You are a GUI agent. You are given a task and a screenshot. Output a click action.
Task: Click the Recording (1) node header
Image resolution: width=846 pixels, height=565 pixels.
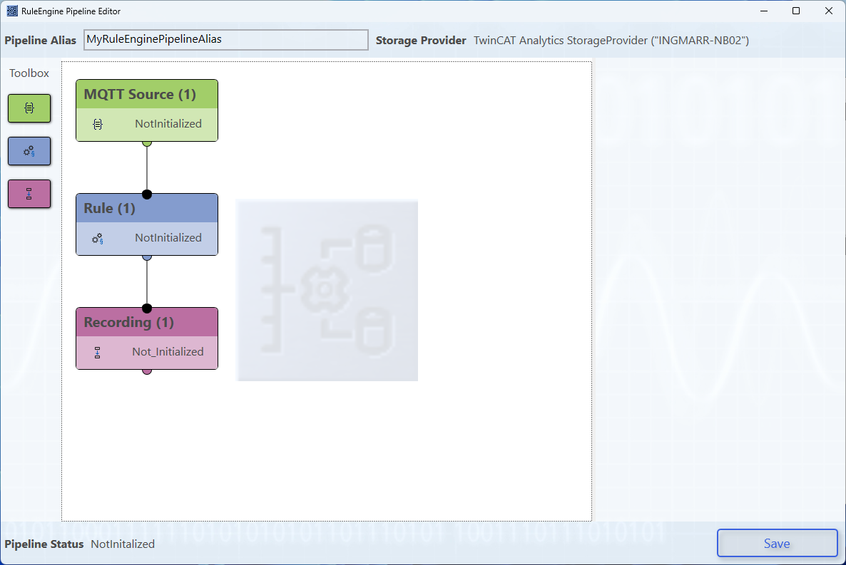tap(147, 322)
